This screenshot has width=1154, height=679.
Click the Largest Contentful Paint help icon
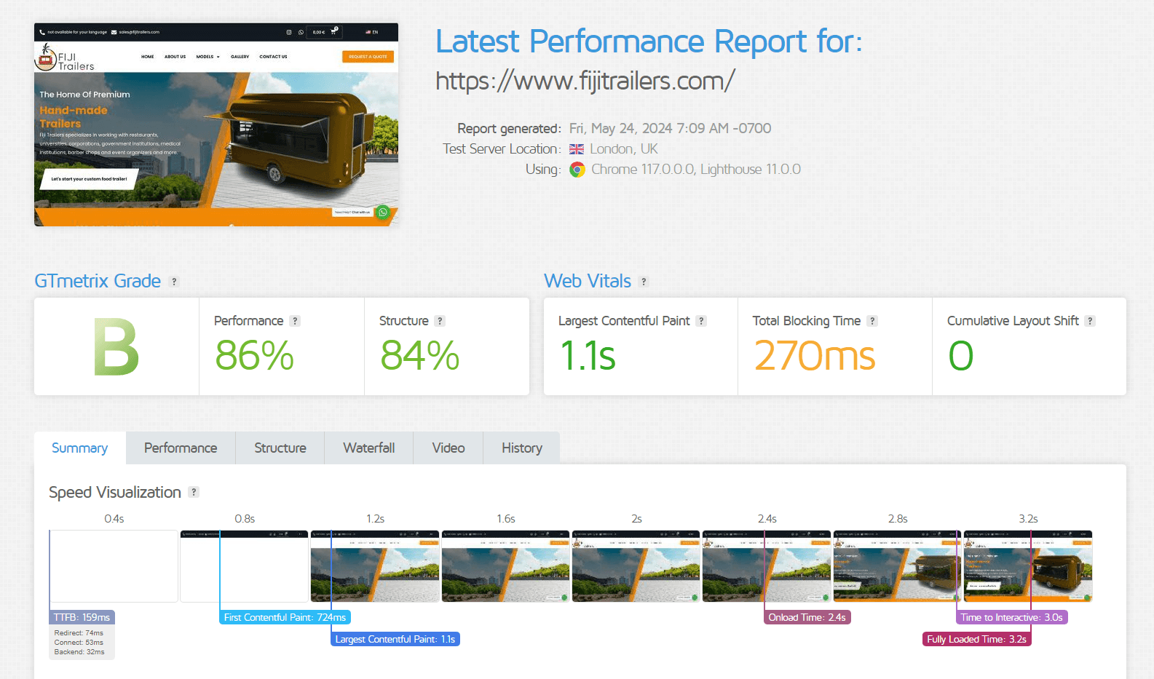(x=701, y=321)
